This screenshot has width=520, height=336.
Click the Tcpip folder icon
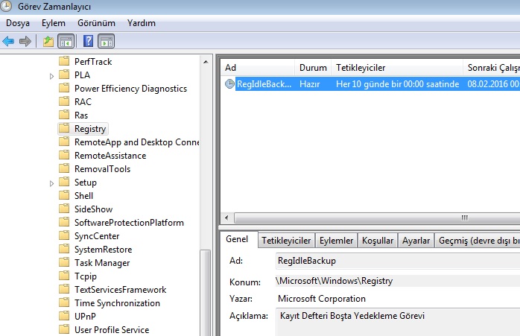click(64, 276)
